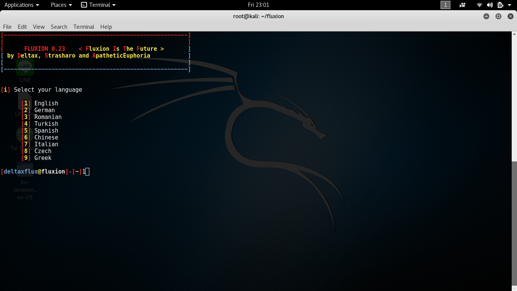Open the Help menu
The image size is (517, 291).
(106, 27)
